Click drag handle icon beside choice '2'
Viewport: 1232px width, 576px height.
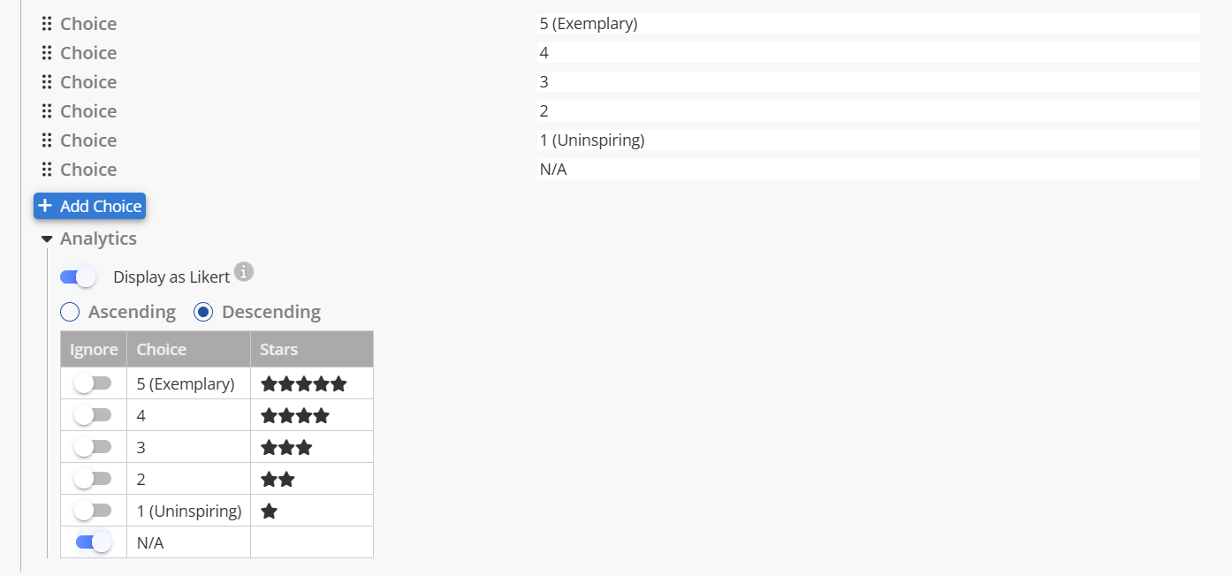[x=47, y=111]
